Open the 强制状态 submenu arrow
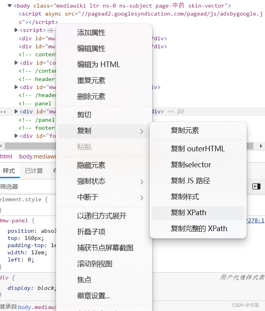This screenshot has width=265, height=311. 141,182
